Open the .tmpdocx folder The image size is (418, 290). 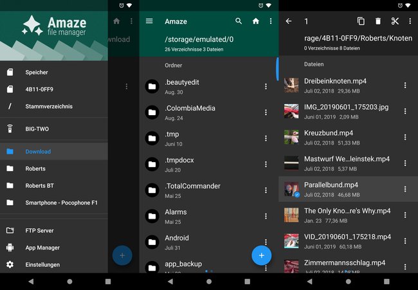(x=209, y=164)
